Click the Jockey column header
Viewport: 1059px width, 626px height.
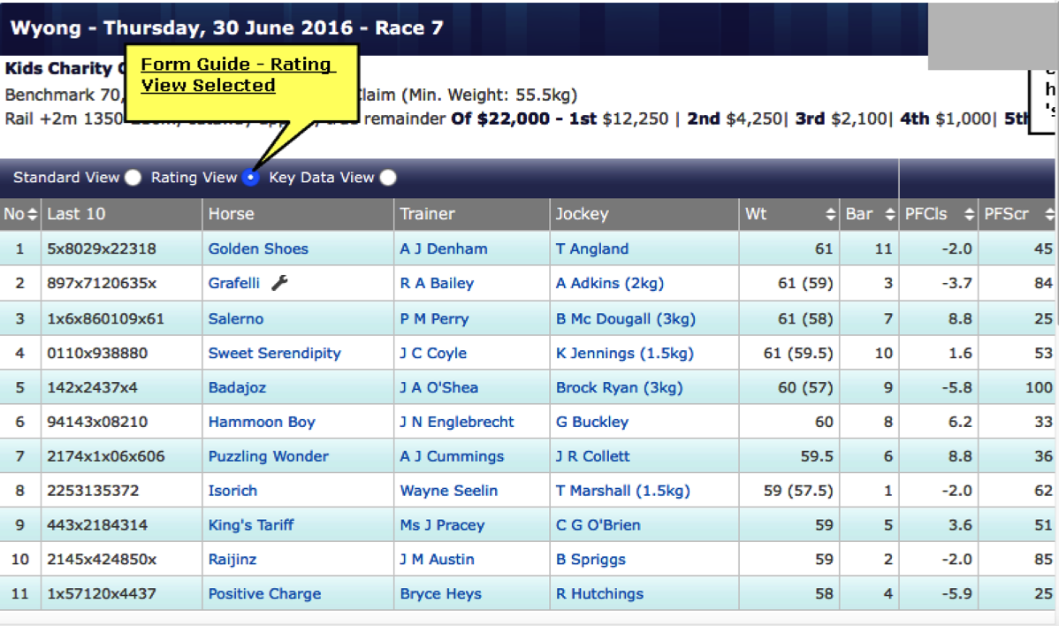click(582, 214)
